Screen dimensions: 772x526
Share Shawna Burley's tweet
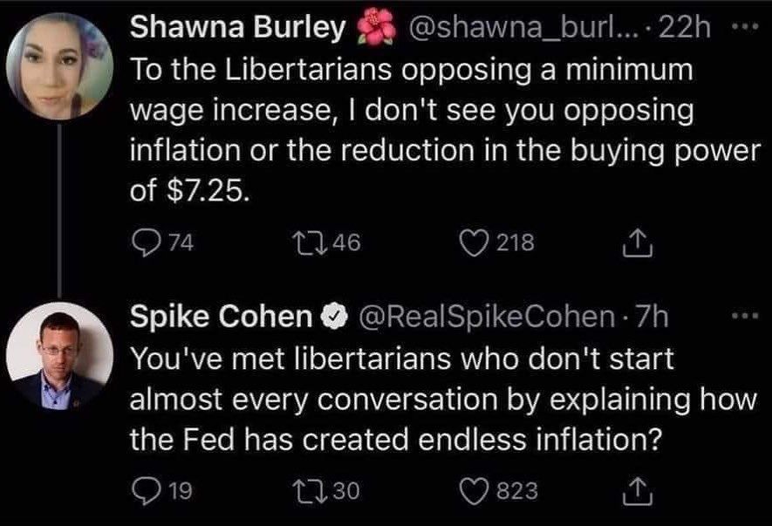click(x=638, y=243)
